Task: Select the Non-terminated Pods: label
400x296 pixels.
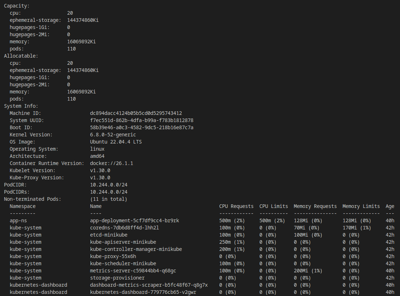Action: click(x=33, y=199)
